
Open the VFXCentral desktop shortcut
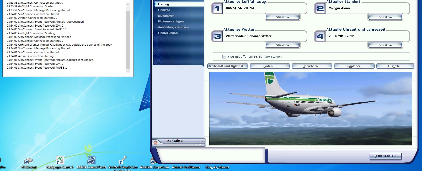click(x=28, y=161)
